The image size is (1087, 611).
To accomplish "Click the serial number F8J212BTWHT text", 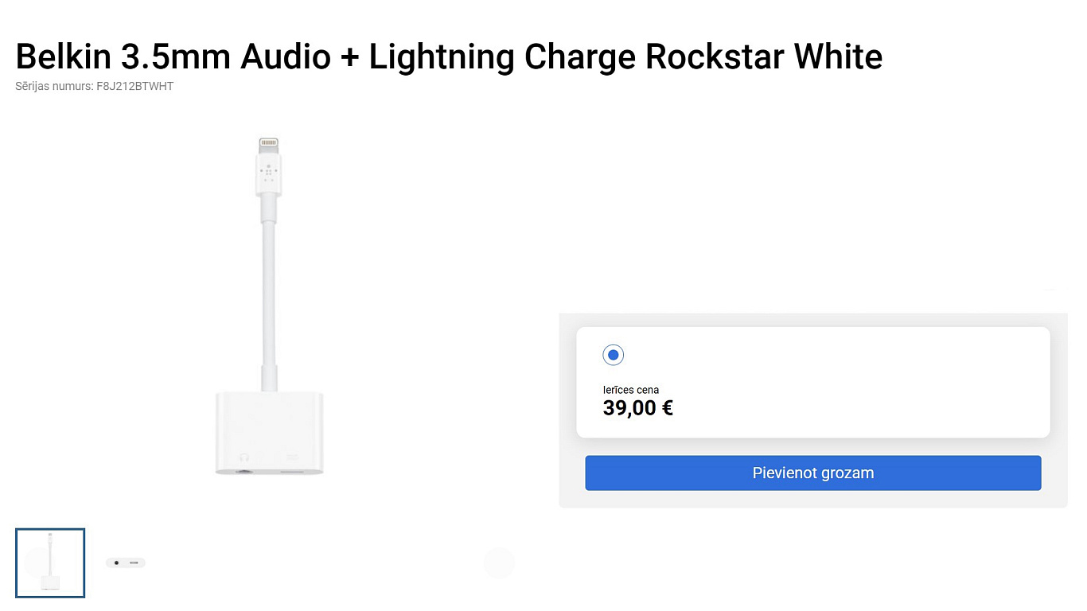I will click(140, 86).
